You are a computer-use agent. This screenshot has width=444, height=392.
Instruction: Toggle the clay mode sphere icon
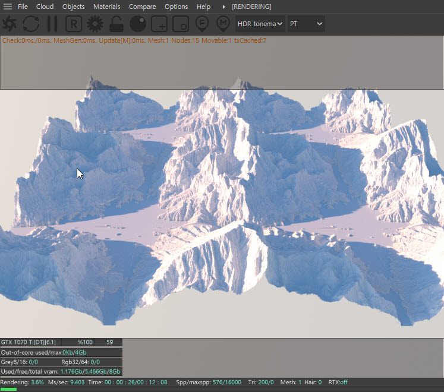(x=138, y=24)
